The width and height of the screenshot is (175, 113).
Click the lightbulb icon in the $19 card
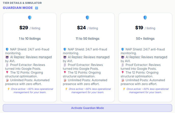124,89
